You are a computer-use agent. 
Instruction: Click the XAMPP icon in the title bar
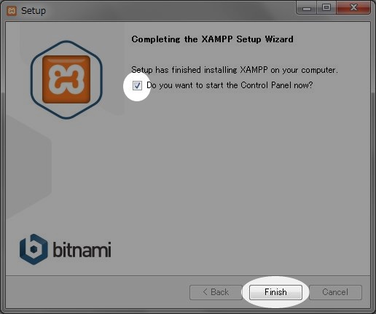pyautogui.click(x=12, y=11)
